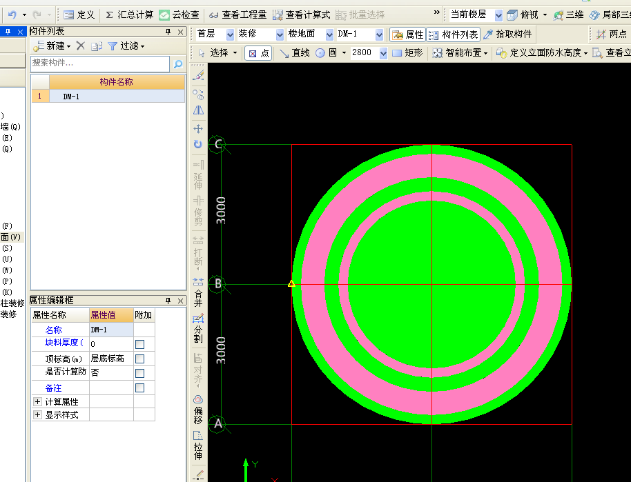Screen dimensions: 631x482
Task: Close the 属性编辑框 panel
Action: point(180,301)
